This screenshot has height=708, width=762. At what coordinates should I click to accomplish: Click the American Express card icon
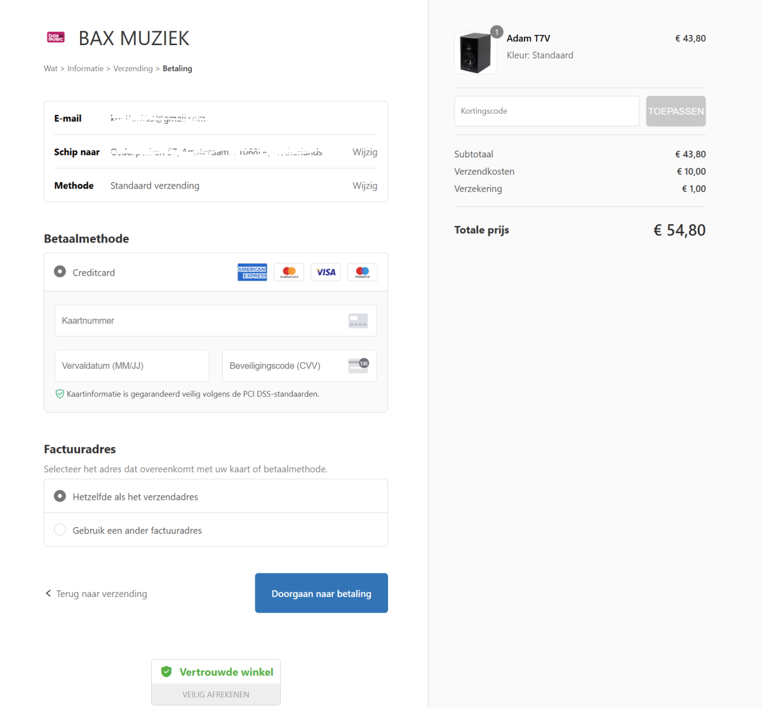coord(252,272)
